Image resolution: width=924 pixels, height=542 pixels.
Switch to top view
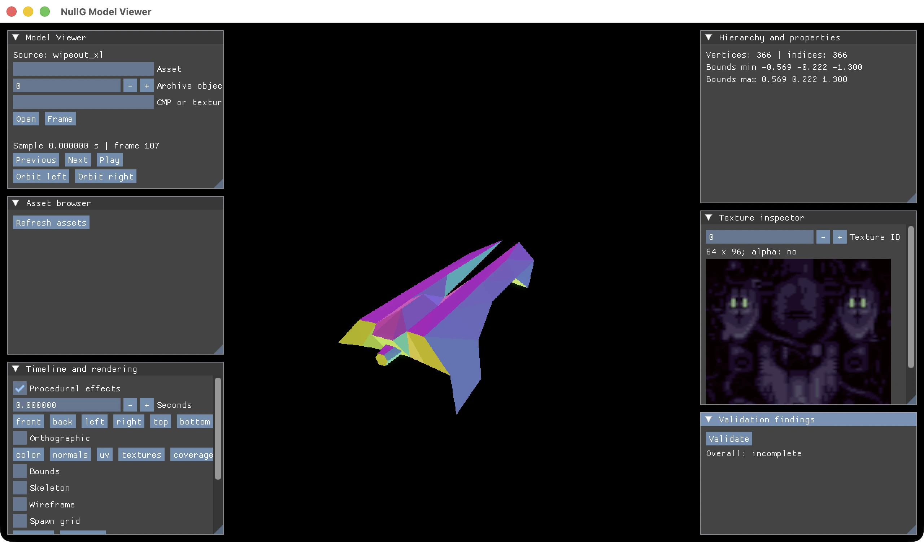(161, 422)
